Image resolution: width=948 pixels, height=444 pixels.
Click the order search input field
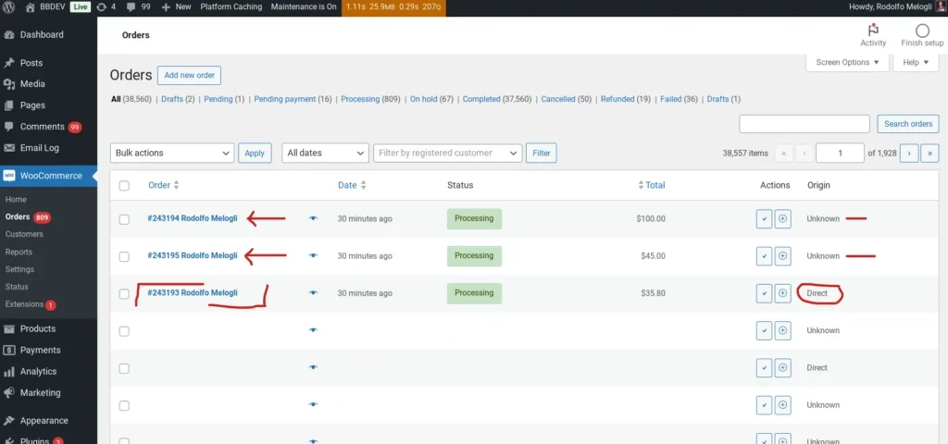point(805,124)
